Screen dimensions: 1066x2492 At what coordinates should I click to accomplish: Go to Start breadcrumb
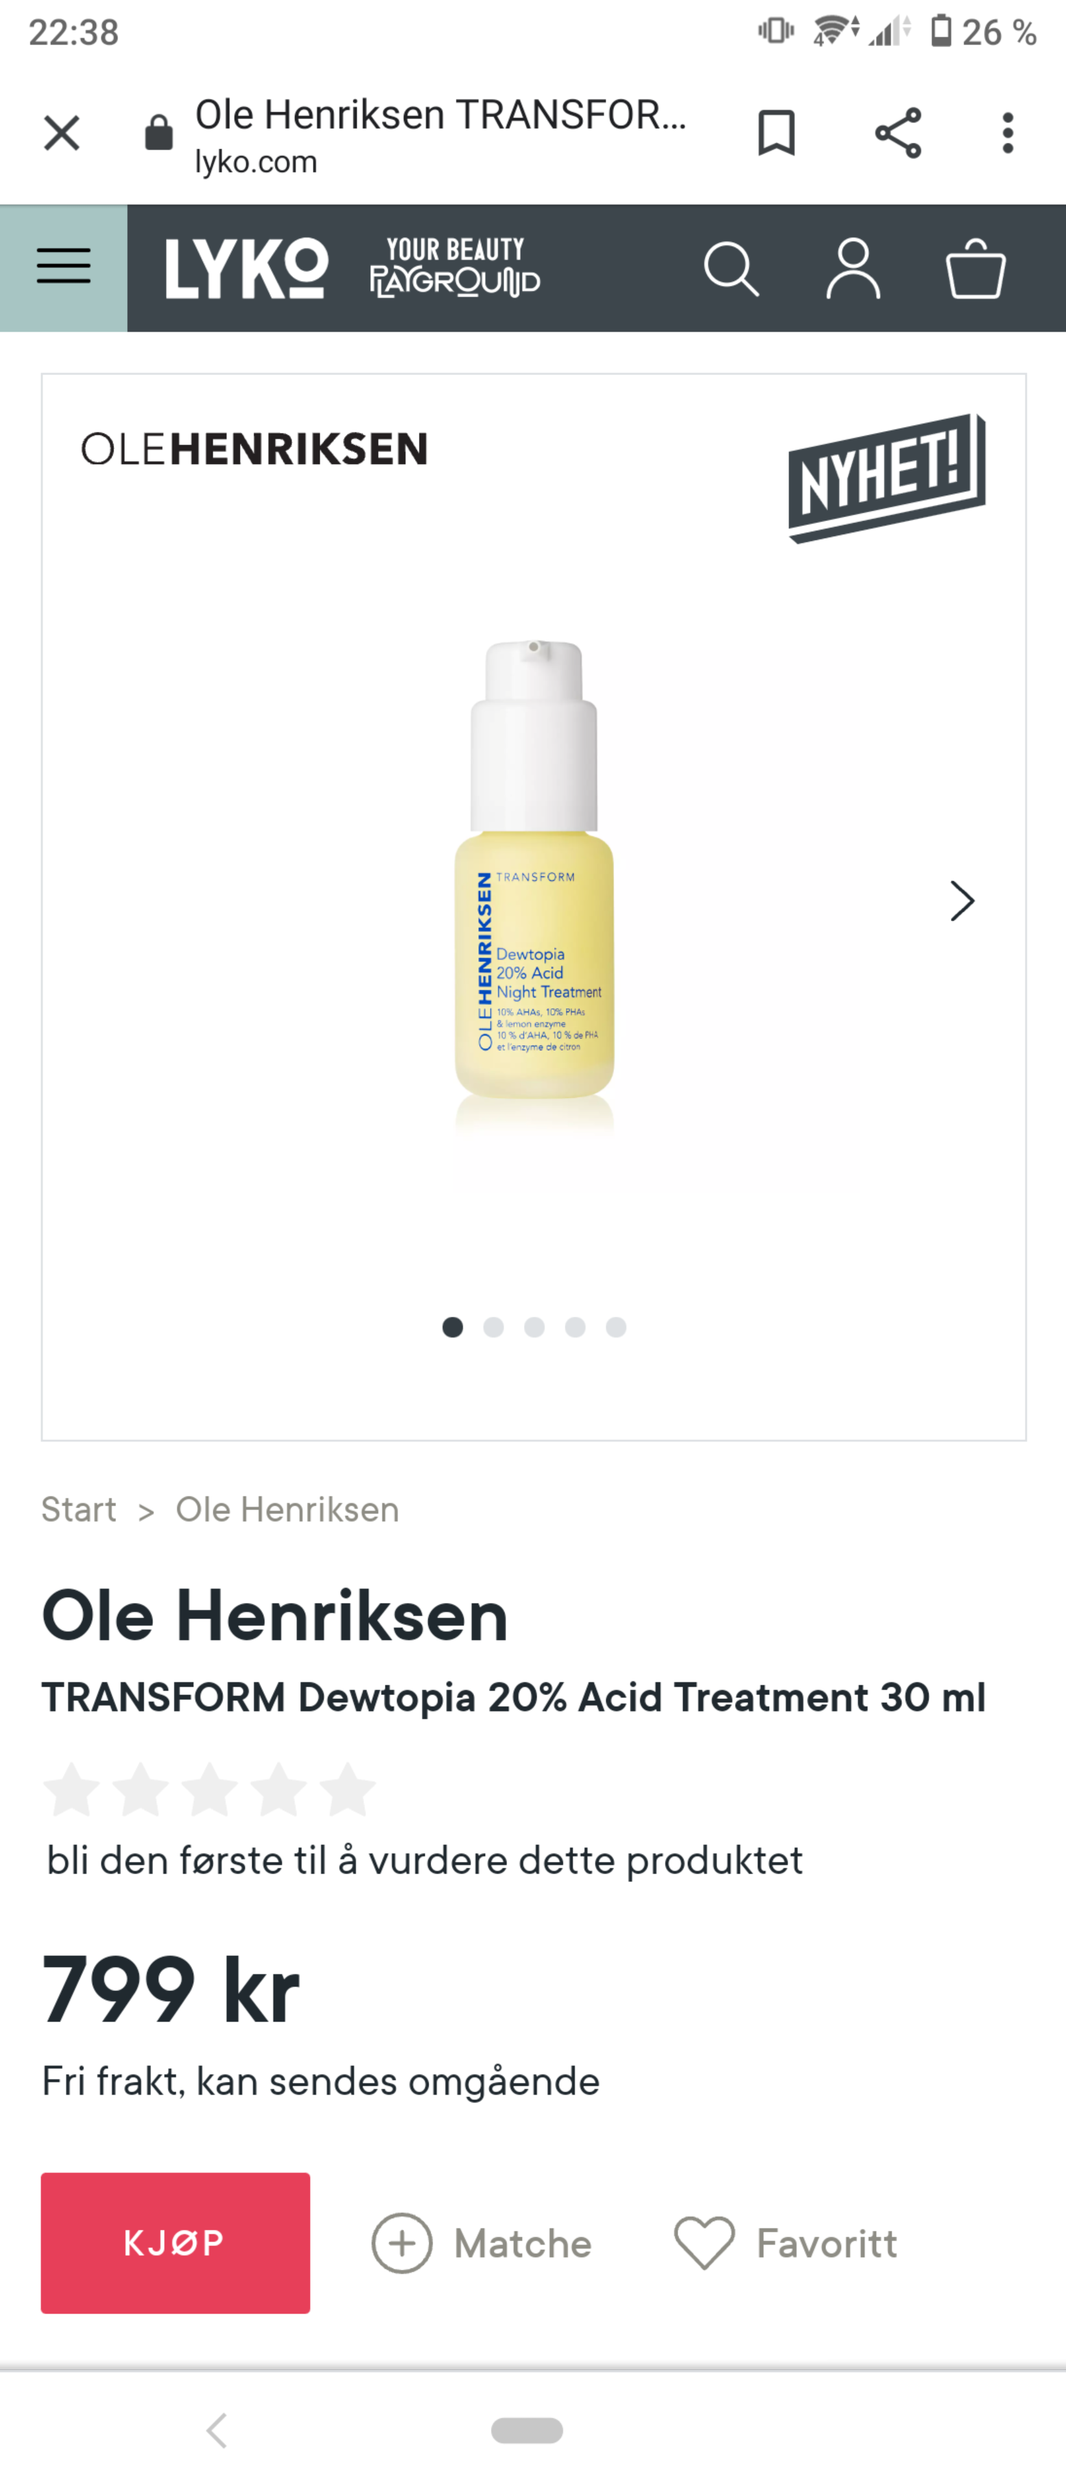pos(78,1509)
